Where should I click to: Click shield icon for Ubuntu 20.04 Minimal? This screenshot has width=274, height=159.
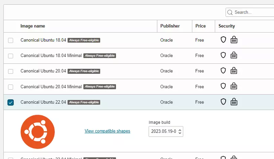[x=223, y=86]
